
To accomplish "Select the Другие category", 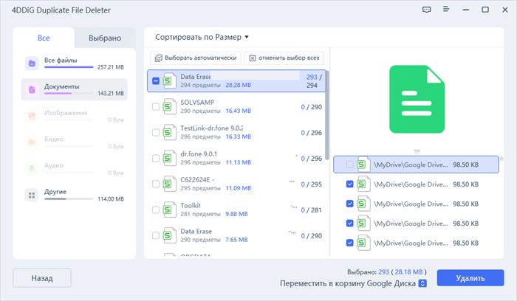I will click(74, 195).
